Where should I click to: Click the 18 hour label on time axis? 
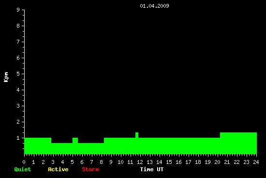[198, 162]
